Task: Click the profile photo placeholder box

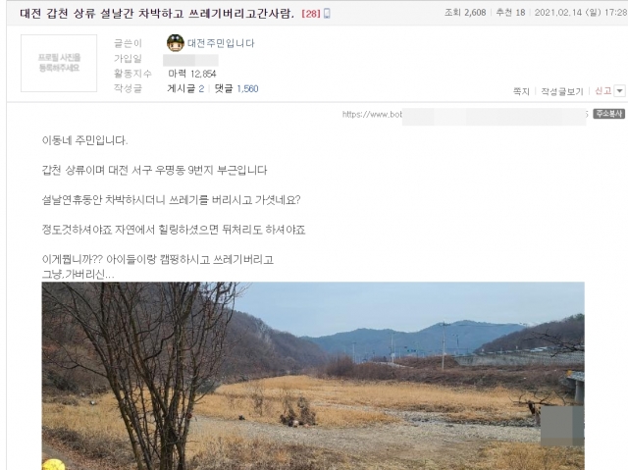Action: 59,63
